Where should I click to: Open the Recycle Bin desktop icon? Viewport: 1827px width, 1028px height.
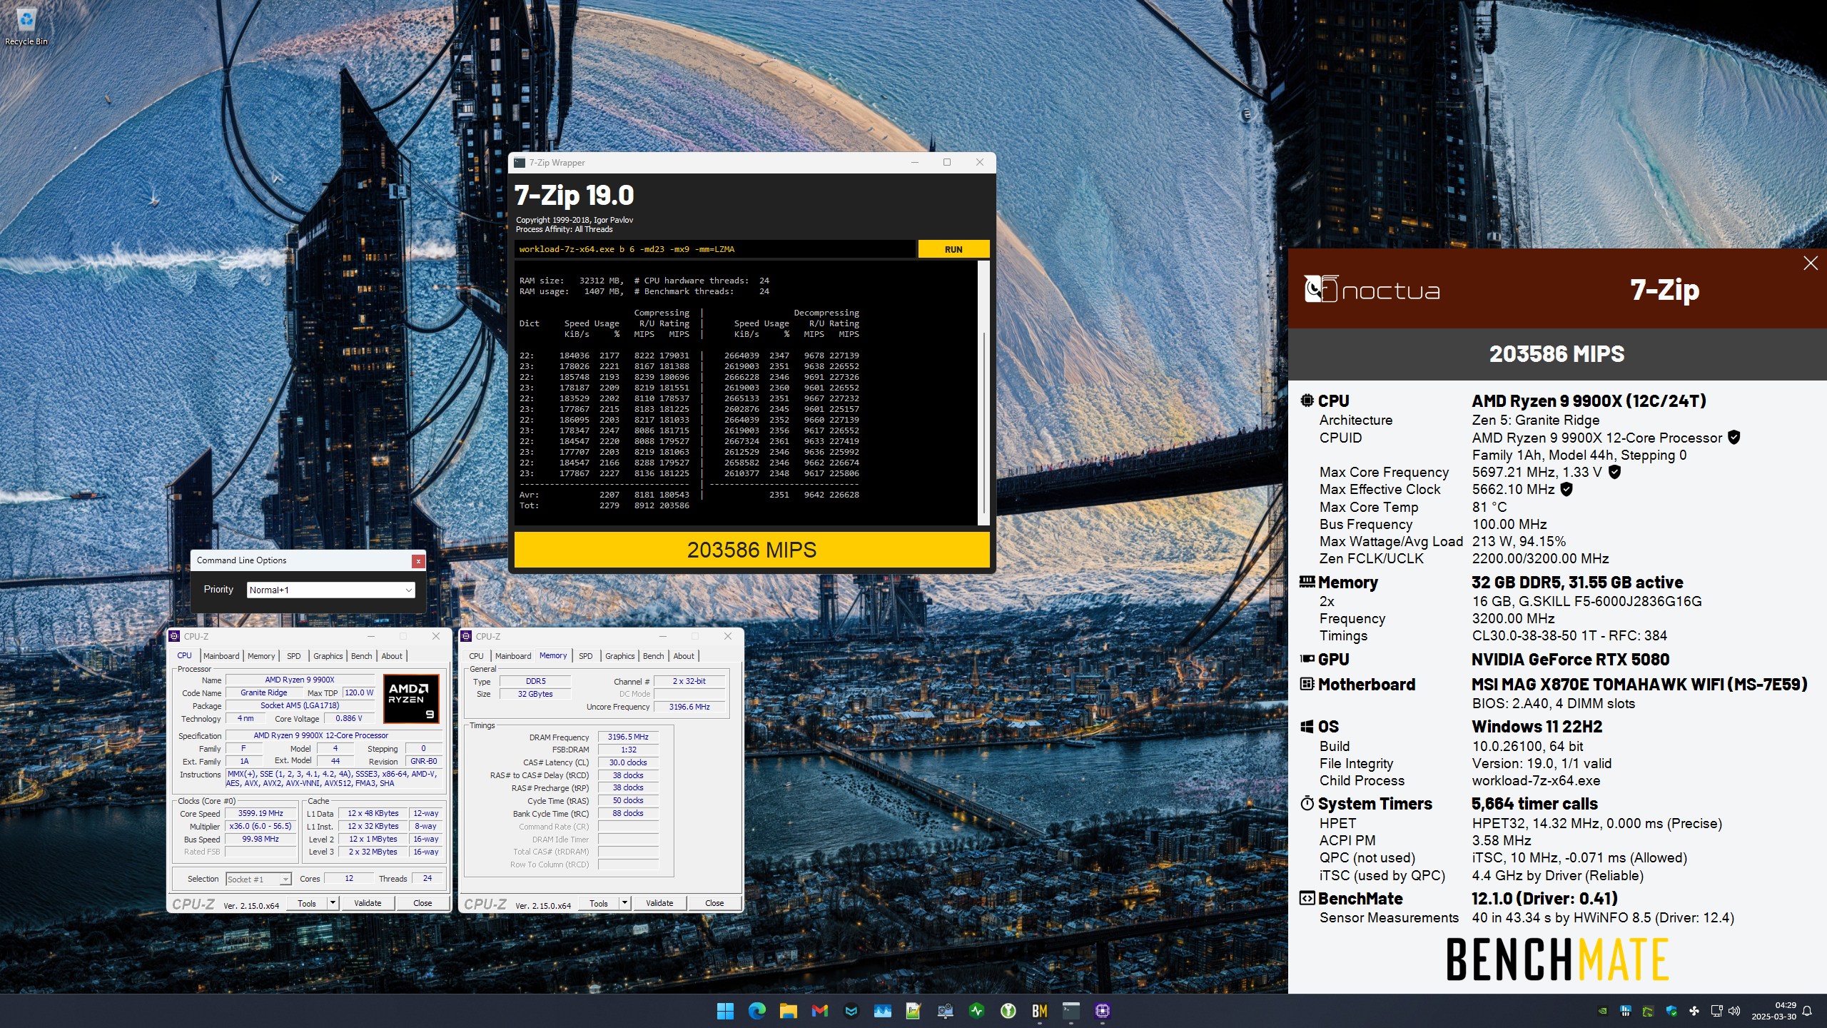pyautogui.click(x=26, y=27)
